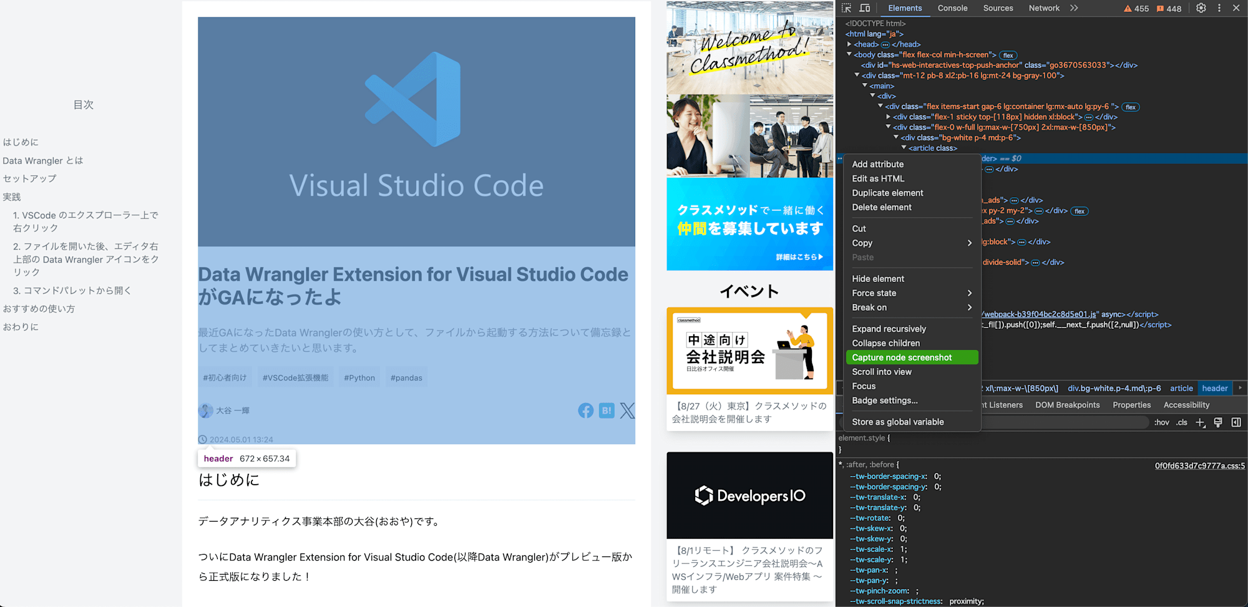Toggle :hov element state panel
Screen dimensions: 1248x607
(1161, 422)
